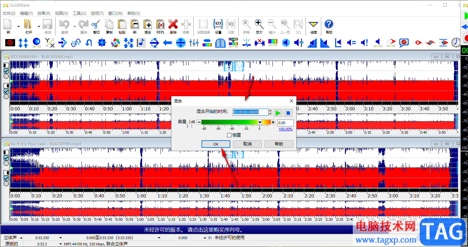Open dropdown arrow next to 打开 (Open) button
This screenshot has width=468, height=247.
tap(39, 27)
